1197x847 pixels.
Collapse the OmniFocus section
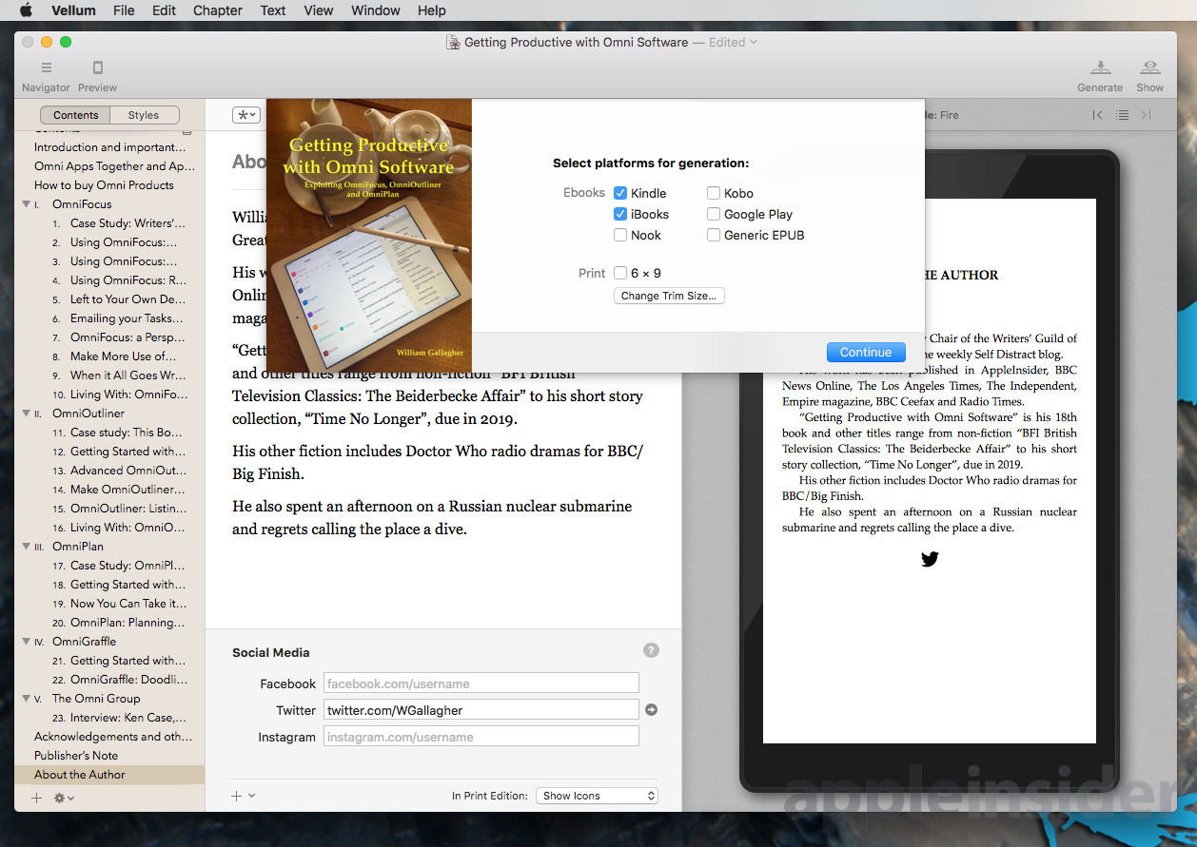(x=26, y=204)
